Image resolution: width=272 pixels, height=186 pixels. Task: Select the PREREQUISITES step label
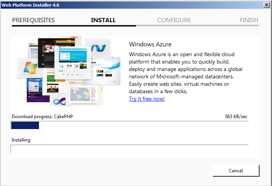coord(34,20)
